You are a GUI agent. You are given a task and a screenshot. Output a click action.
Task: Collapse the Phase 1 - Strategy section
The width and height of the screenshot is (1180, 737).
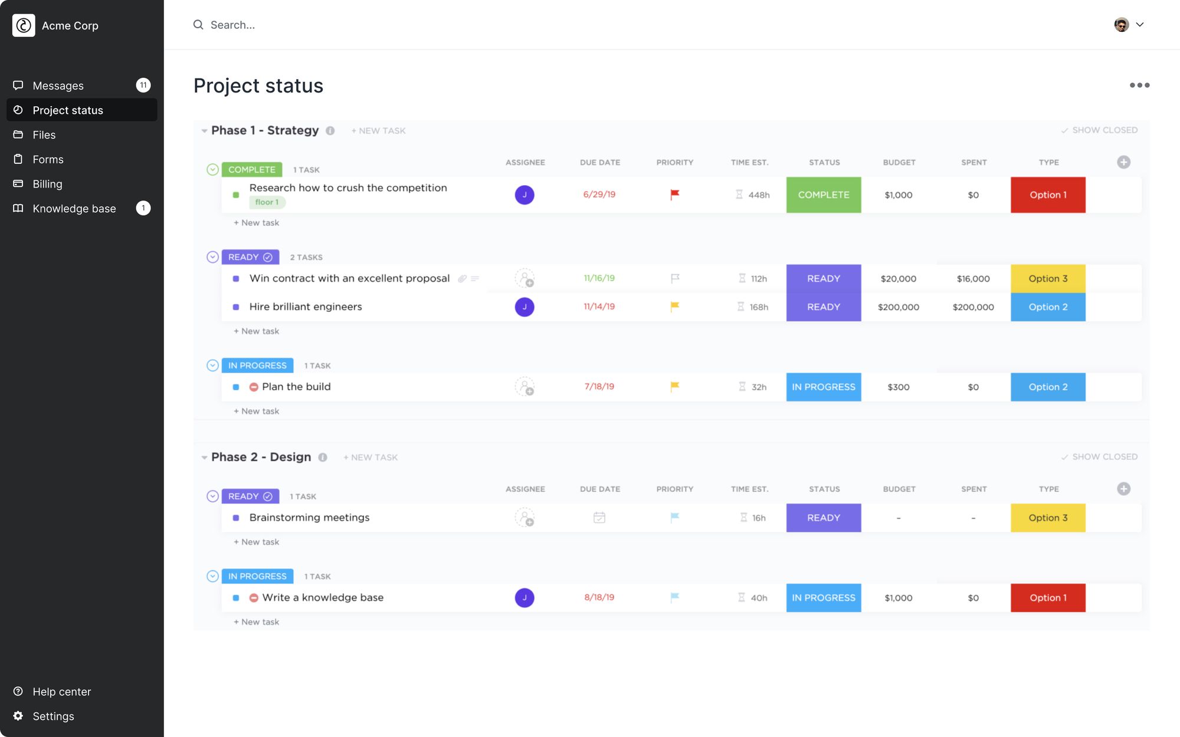coord(204,130)
